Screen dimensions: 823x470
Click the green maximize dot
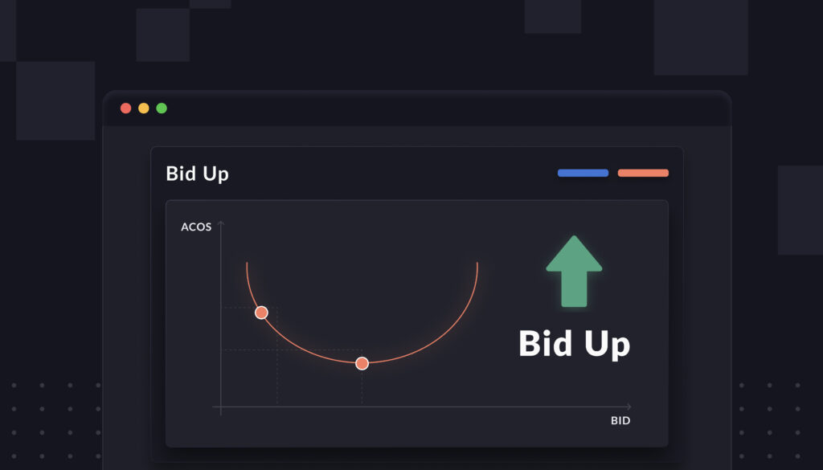(x=162, y=108)
